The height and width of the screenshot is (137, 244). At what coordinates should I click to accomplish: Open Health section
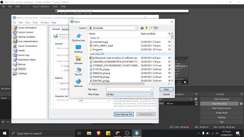coord(21,51)
